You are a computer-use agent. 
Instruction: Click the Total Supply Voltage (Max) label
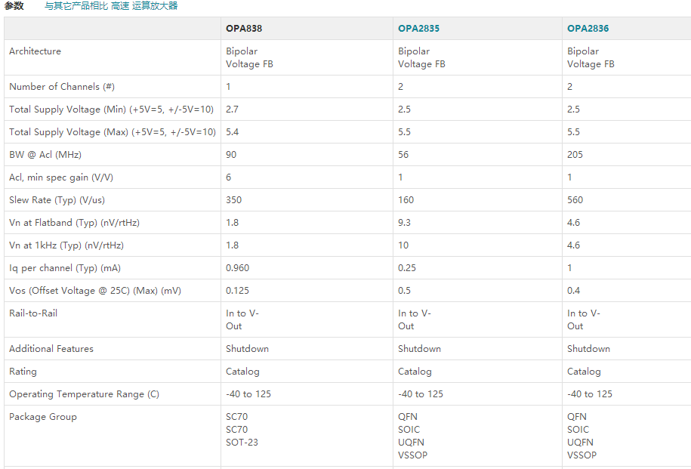112,132
